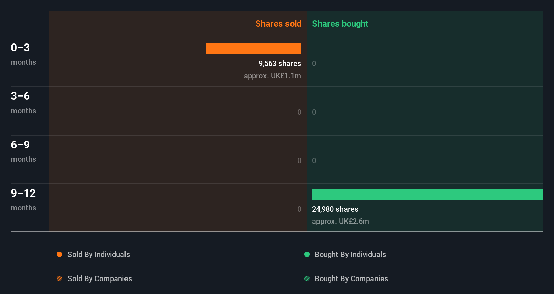Select the 3–6 months row label
Image resolution: width=554 pixels, height=294 pixels.
click(23, 102)
